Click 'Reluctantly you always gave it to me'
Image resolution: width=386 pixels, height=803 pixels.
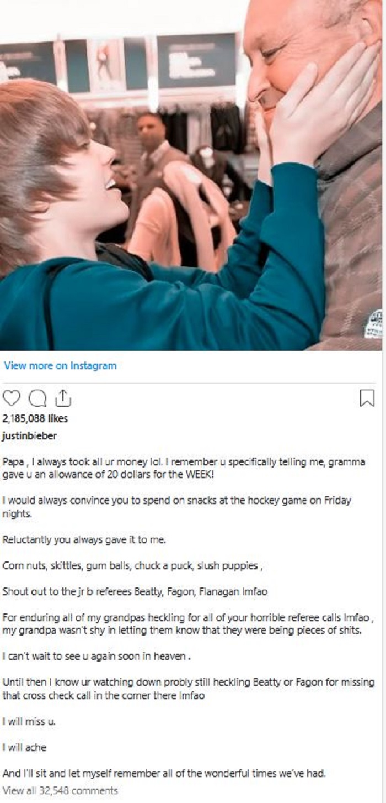(x=84, y=540)
